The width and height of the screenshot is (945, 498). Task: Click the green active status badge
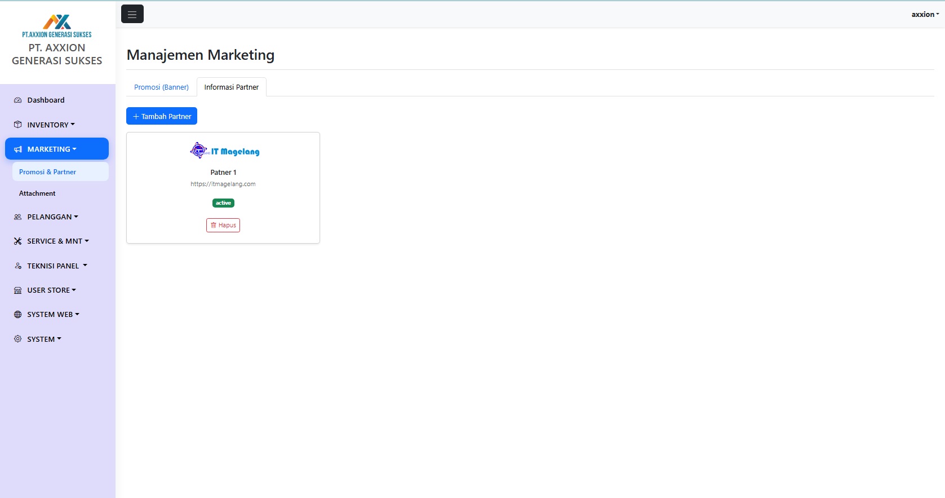[223, 203]
